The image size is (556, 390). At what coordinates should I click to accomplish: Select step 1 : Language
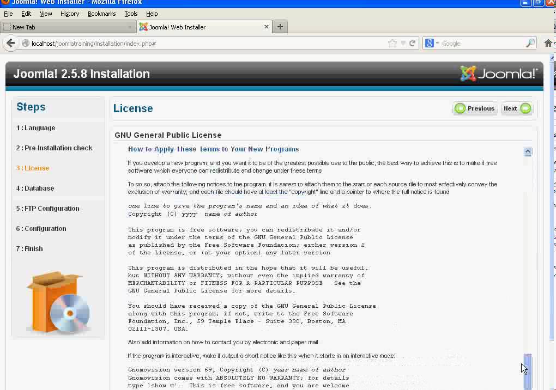[35, 128]
